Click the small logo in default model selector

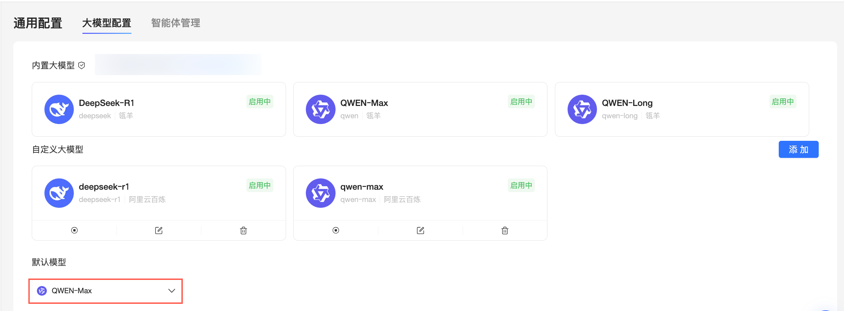42,291
